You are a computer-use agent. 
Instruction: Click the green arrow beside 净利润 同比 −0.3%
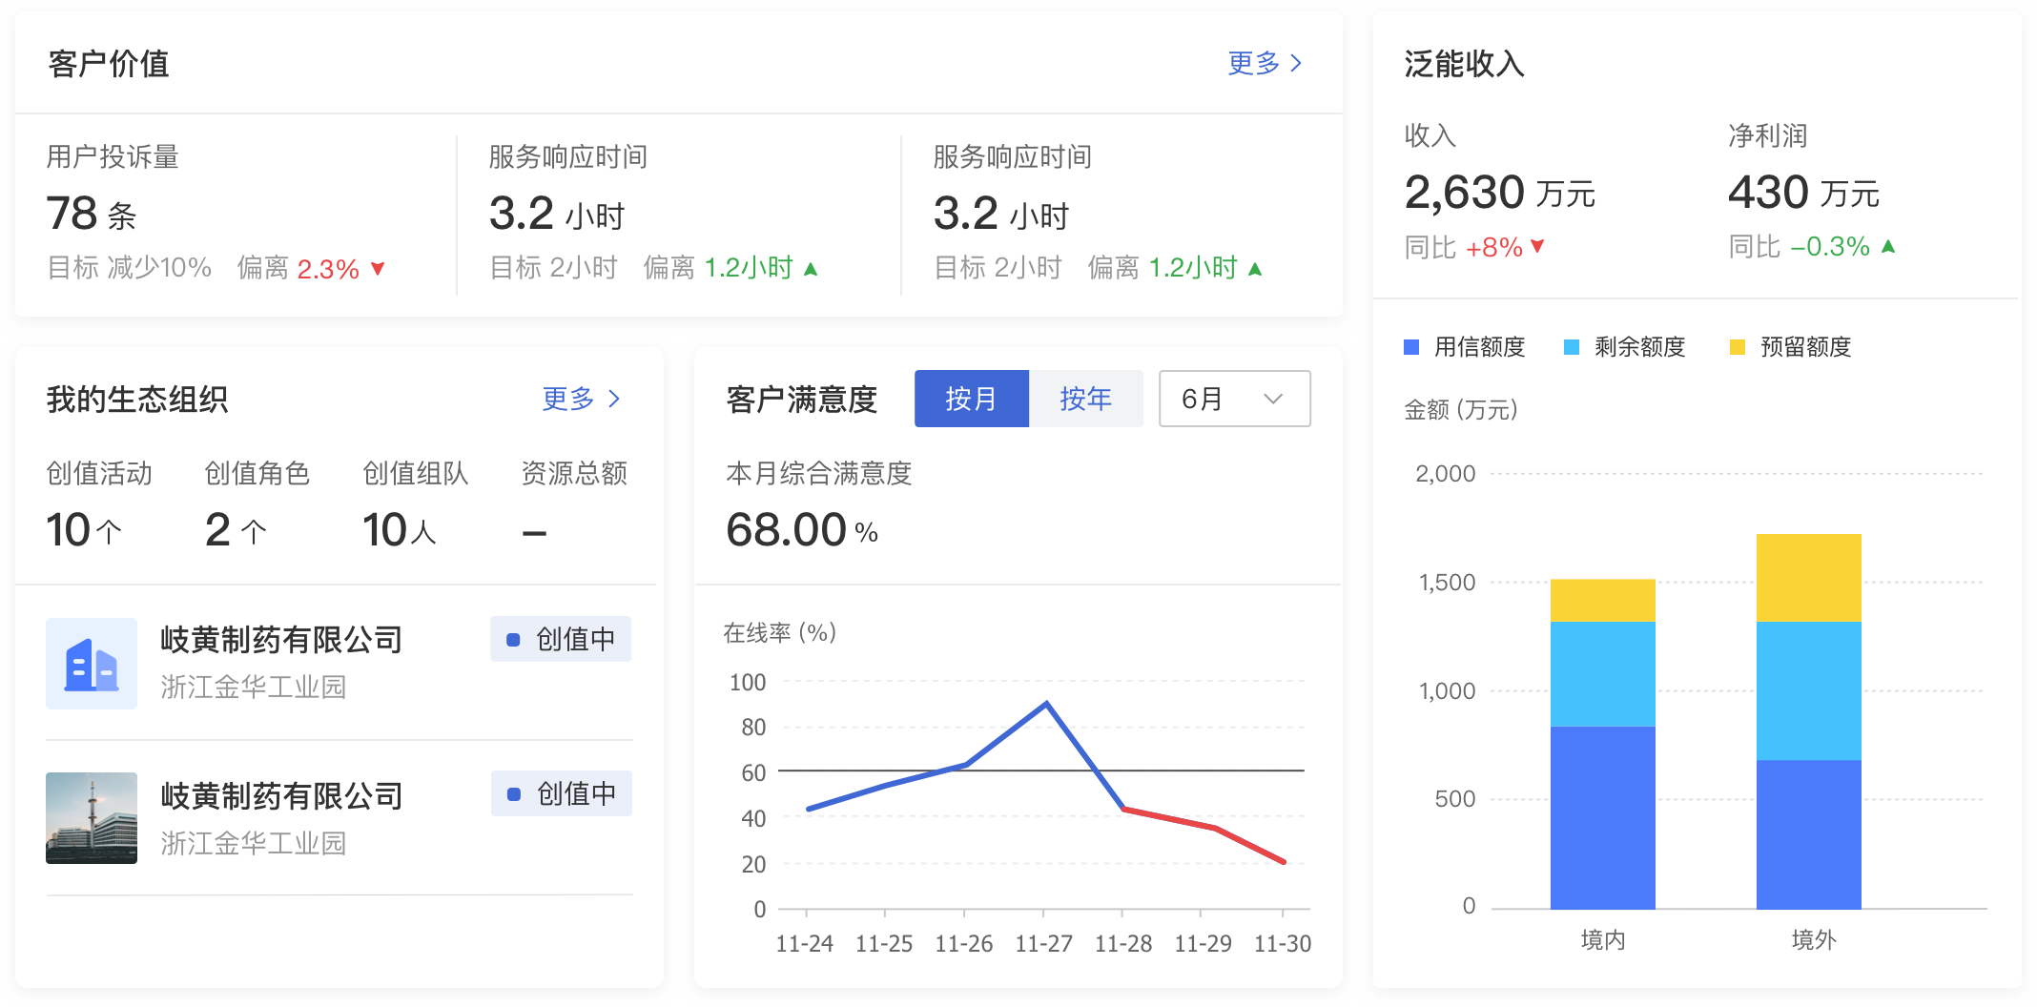pos(1886,245)
